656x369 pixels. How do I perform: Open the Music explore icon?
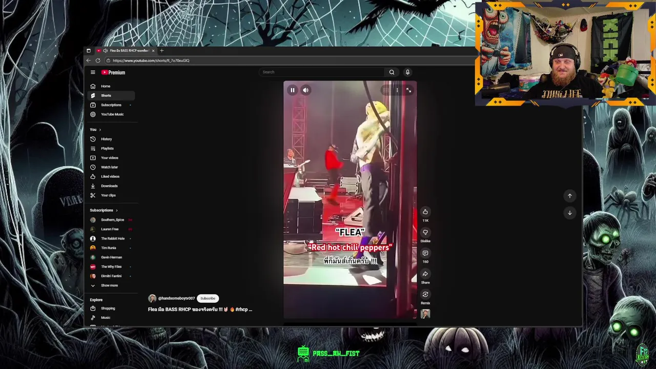93,318
